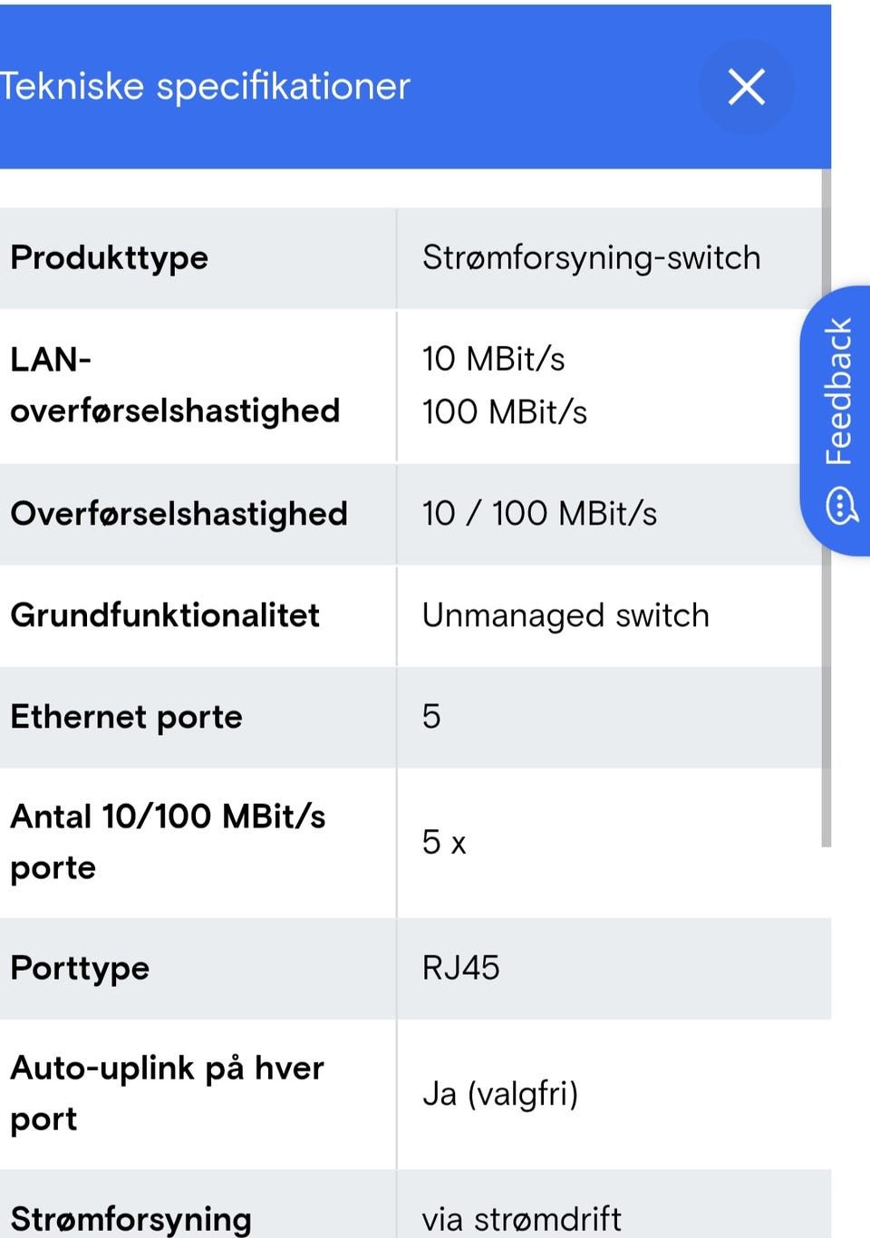Click the via strømdrift value
The image size is (870, 1238).
pos(521,1219)
